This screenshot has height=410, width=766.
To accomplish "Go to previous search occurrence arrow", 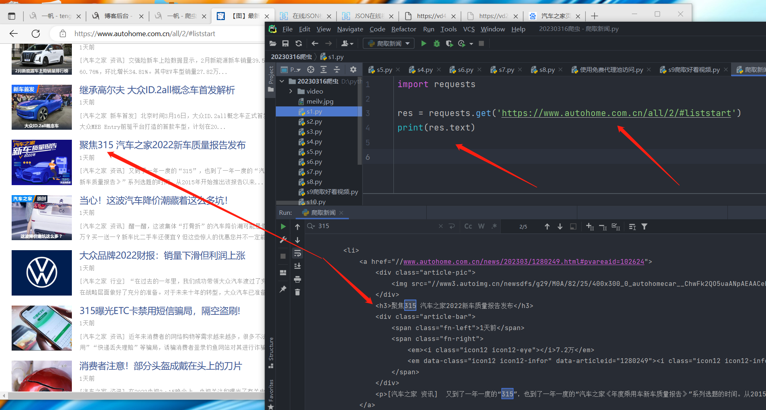I will [547, 226].
